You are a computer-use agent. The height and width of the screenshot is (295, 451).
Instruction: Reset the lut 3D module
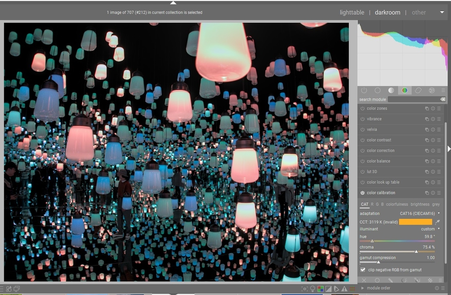click(x=433, y=171)
